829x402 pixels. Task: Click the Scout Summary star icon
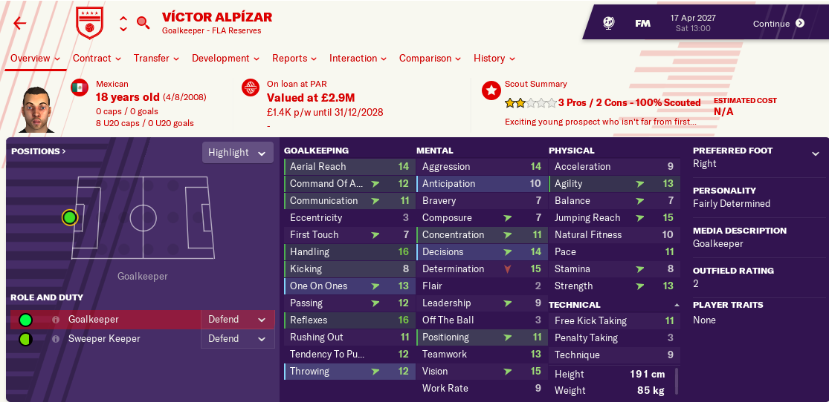point(491,90)
